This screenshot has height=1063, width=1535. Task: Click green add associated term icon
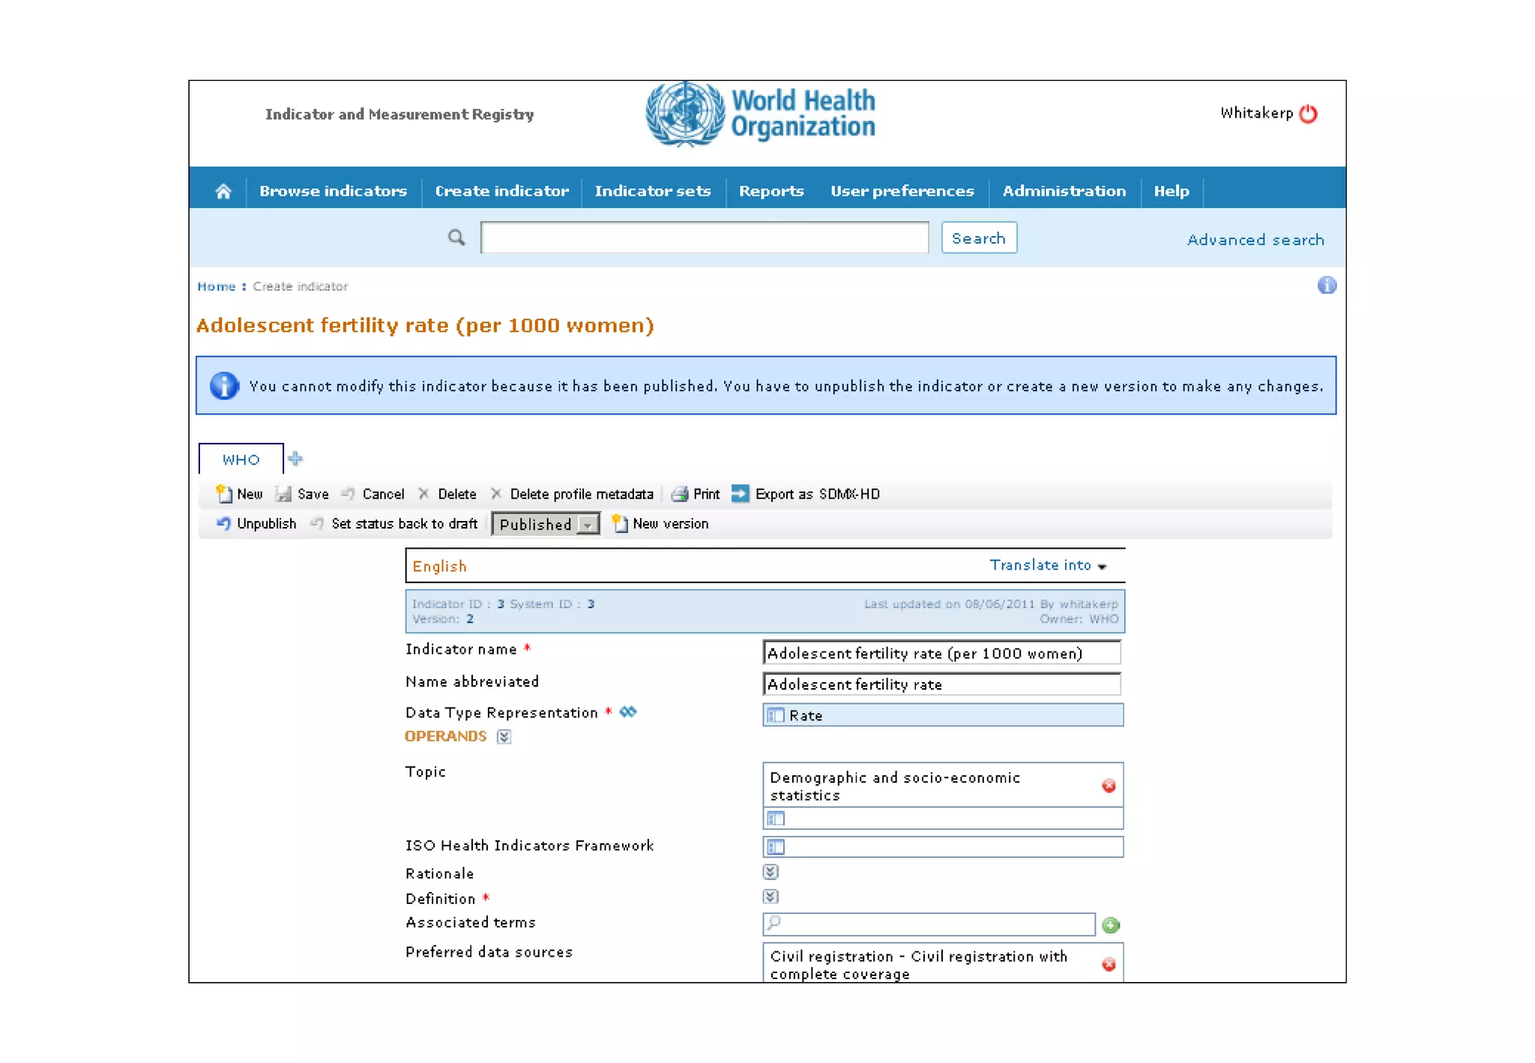tap(1111, 925)
